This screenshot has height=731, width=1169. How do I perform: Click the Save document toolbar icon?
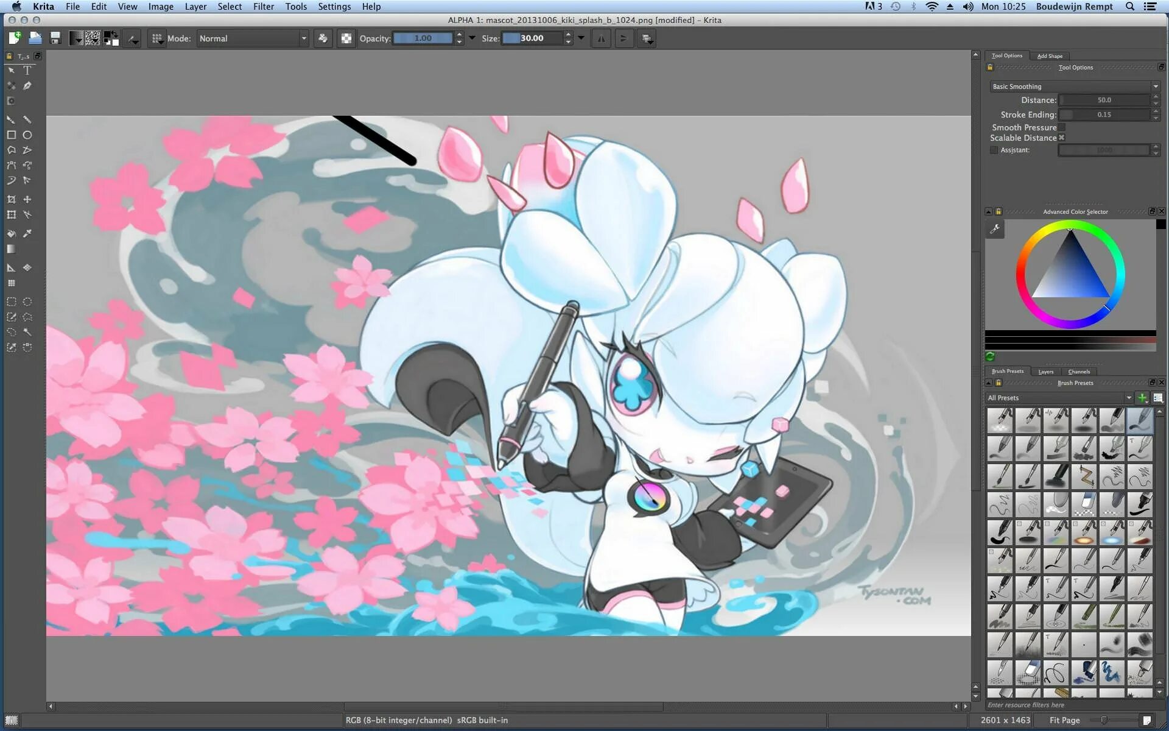click(55, 38)
